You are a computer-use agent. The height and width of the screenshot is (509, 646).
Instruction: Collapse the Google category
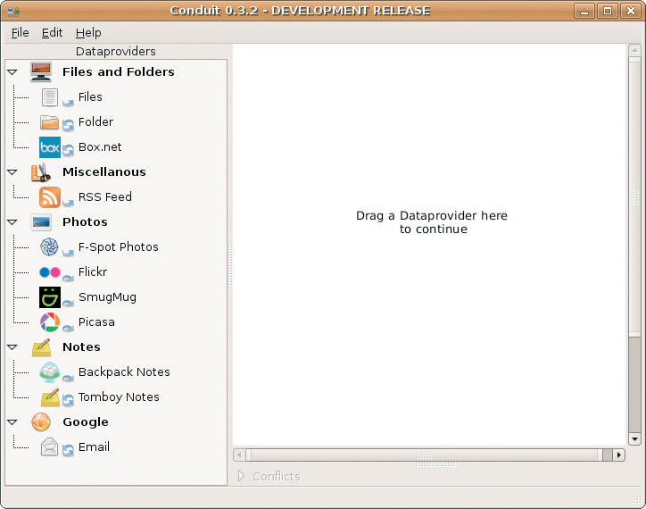coord(12,422)
